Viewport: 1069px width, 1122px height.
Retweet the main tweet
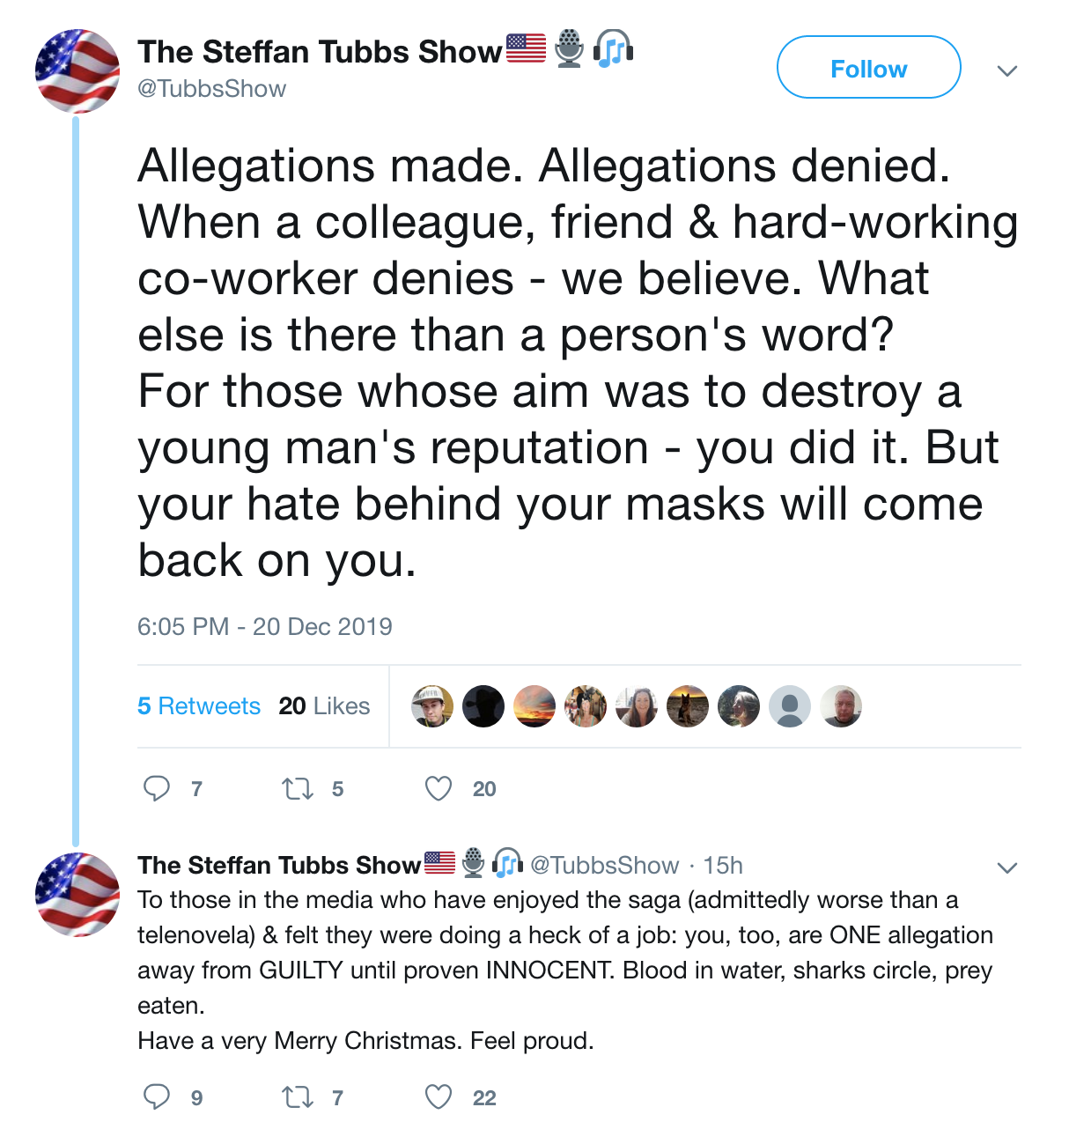298,788
